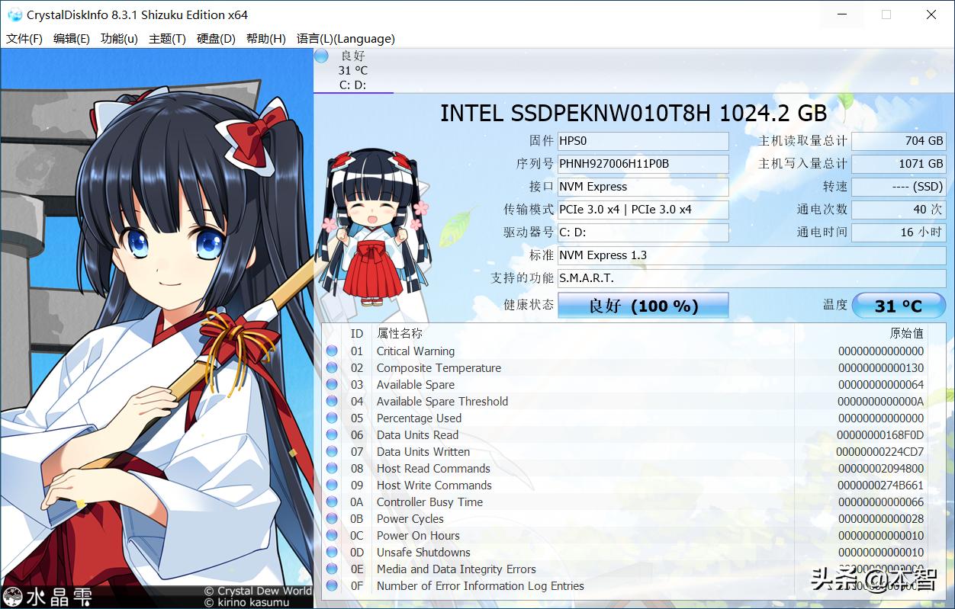Click the status orb for Controller Busy Time

point(332,502)
